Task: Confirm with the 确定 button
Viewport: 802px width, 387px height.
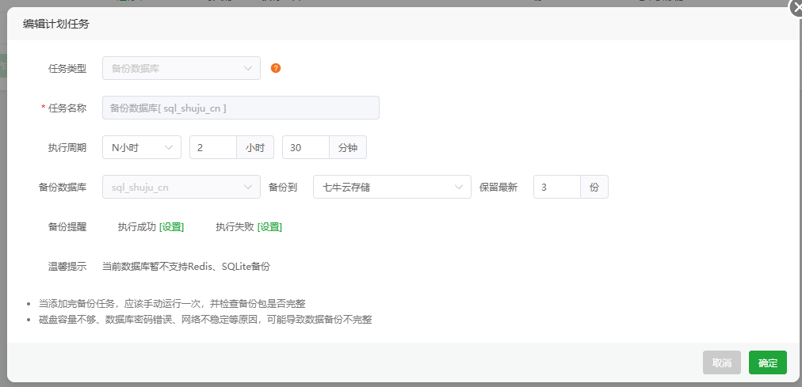Action: 768,362
